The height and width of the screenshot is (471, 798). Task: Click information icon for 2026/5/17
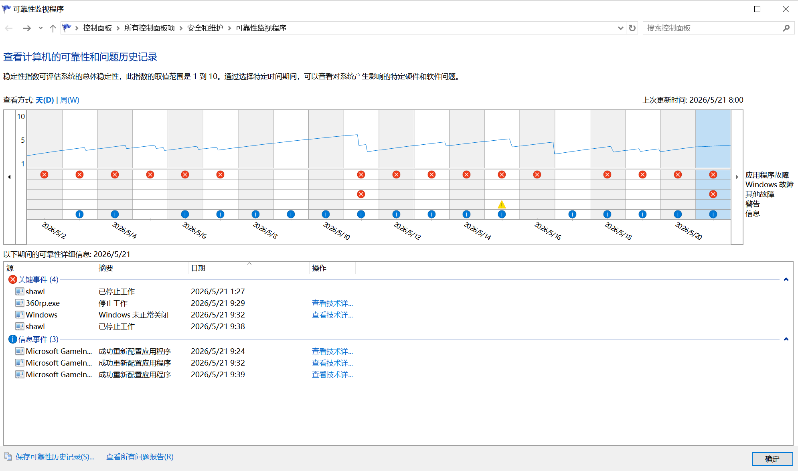[572, 214]
